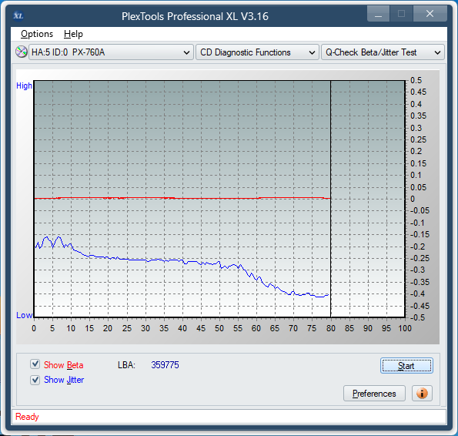Open the Help menu

(x=73, y=34)
